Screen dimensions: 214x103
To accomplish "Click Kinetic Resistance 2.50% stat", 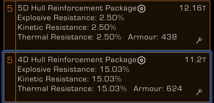I will [67, 27].
